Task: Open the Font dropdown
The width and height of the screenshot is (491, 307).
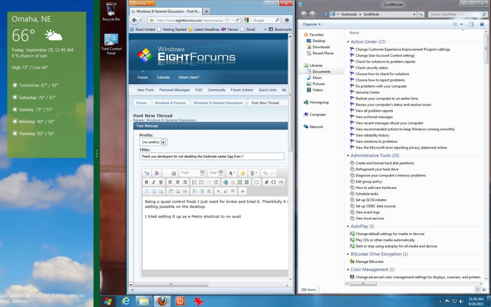Action: pos(192,173)
